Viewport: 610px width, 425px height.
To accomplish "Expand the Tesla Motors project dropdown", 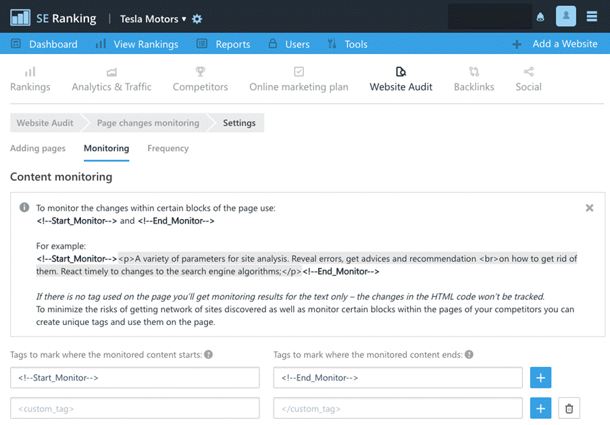I will pyautogui.click(x=153, y=19).
